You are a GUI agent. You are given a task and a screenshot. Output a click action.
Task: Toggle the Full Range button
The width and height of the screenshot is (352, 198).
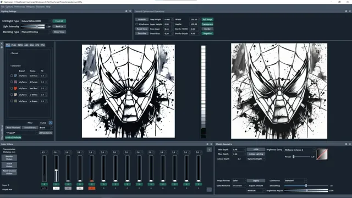point(207,20)
